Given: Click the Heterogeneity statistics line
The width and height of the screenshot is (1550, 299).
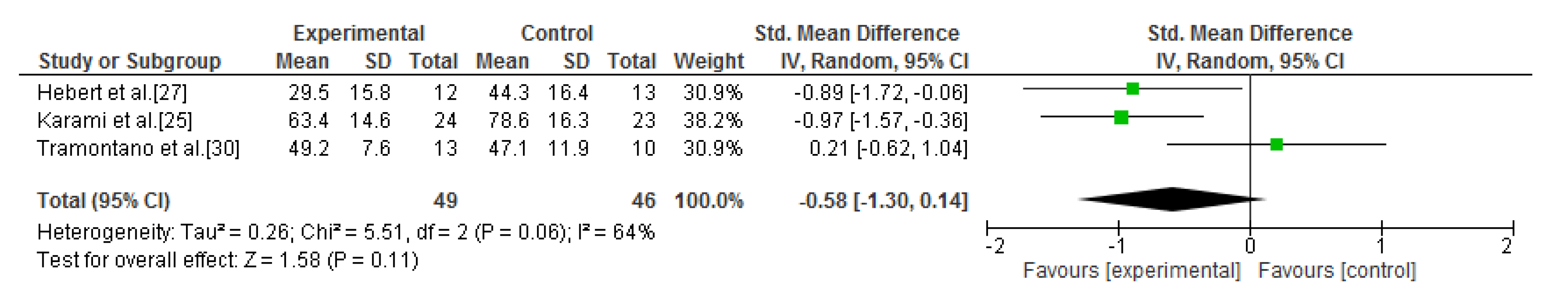Looking at the screenshot, I should pyautogui.click(x=345, y=232).
